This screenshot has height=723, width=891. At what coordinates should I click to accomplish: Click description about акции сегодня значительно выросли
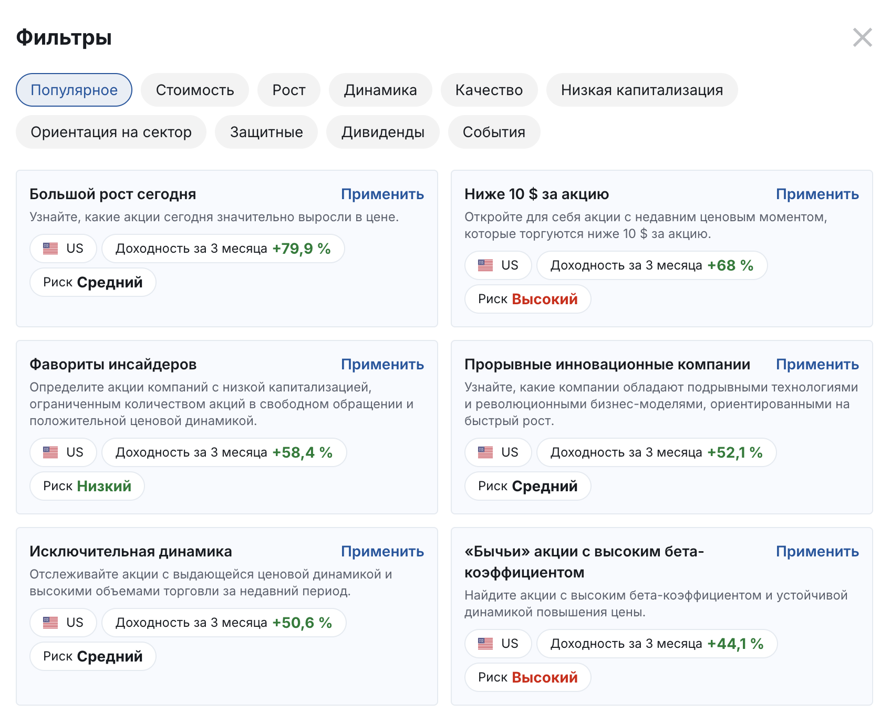[214, 217]
